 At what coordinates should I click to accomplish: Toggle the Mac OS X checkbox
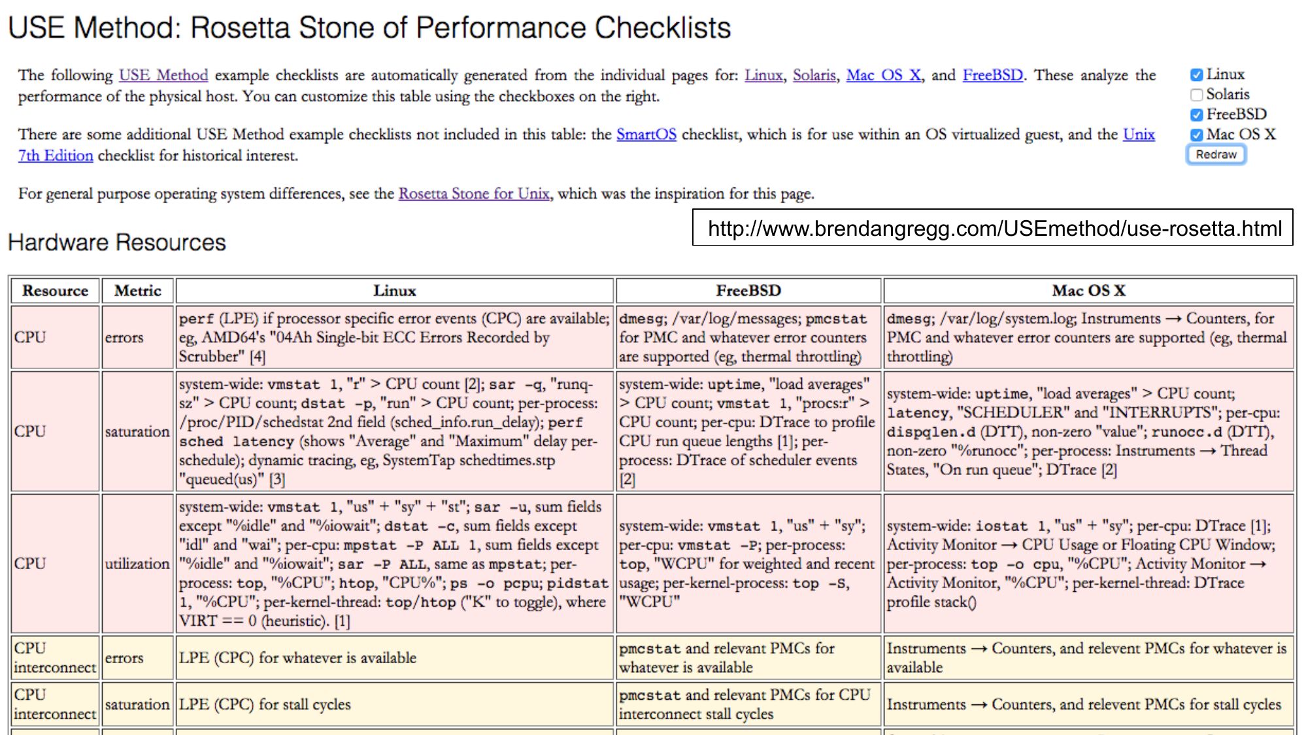point(1196,135)
